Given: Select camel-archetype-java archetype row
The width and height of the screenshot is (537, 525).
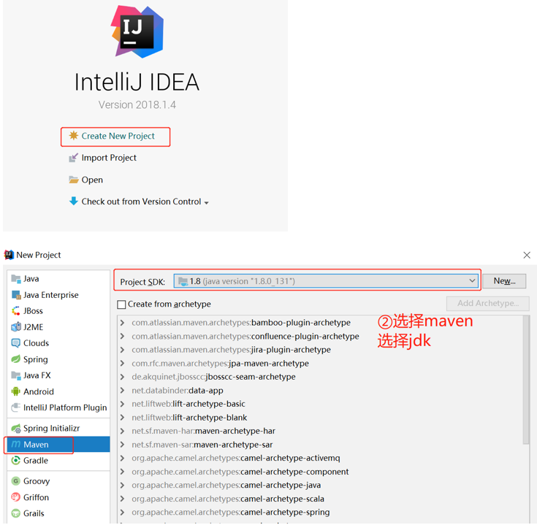Looking at the screenshot, I should [320, 485].
